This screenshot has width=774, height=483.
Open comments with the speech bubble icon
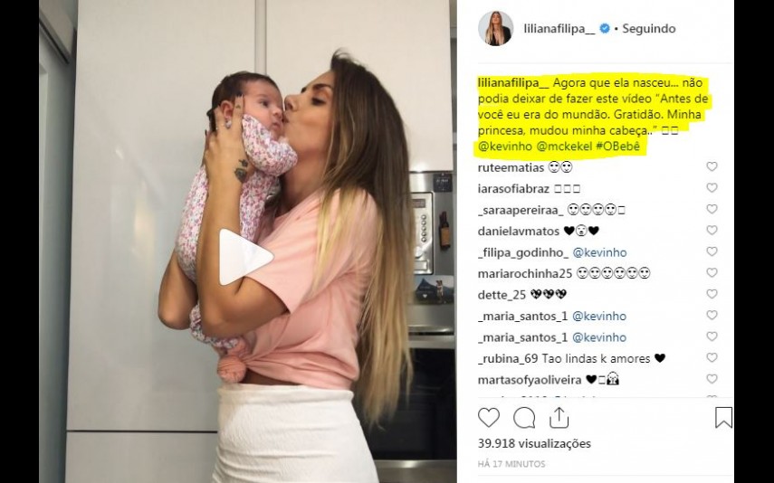point(524,419)
